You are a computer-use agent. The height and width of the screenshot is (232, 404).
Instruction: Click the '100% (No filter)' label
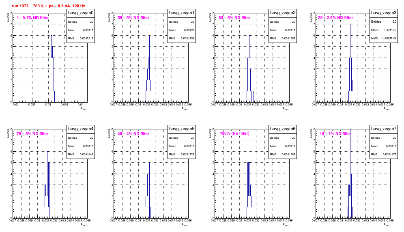[x=234, y=133]
